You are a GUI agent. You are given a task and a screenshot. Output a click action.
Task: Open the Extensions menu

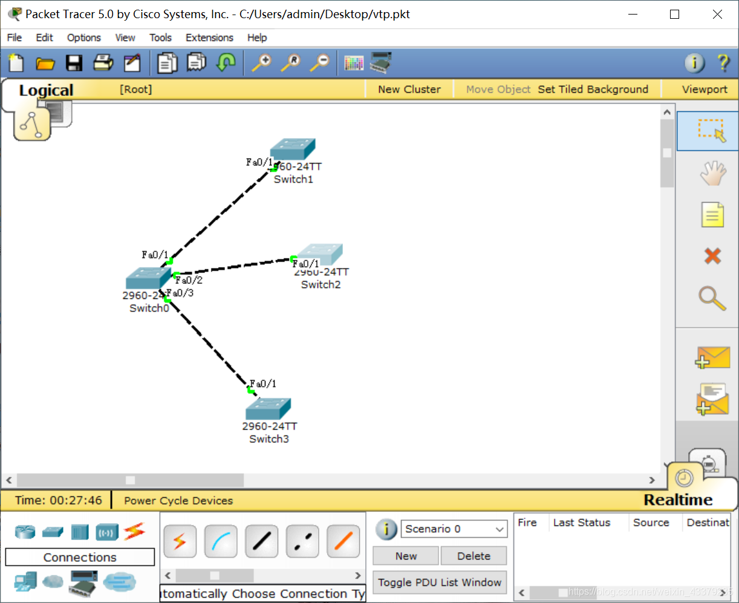point(209,38)
